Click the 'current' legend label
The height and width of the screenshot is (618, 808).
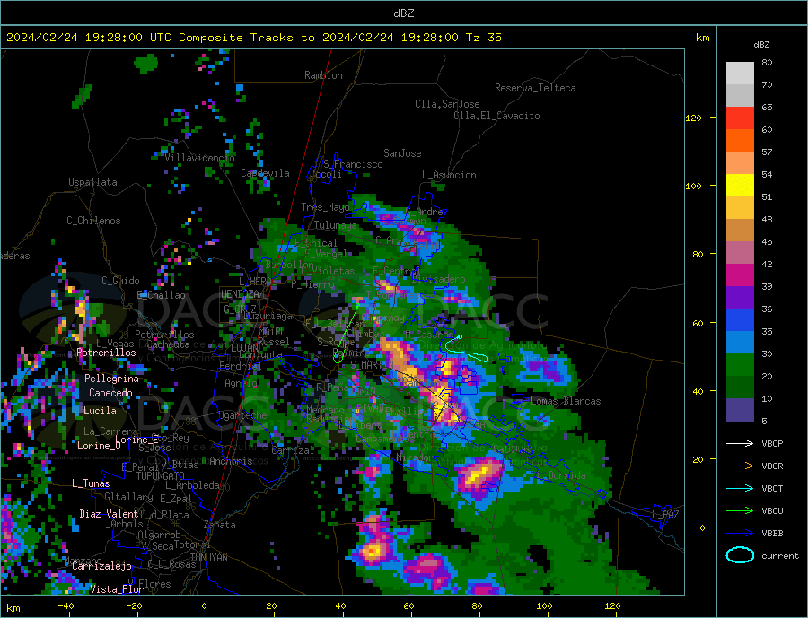(x=780, y=556)
